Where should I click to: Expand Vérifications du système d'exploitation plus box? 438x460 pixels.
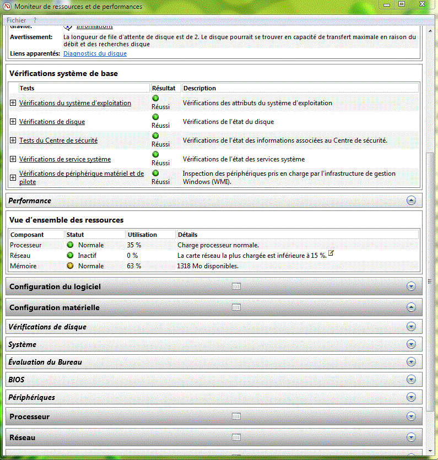[13, 103]
